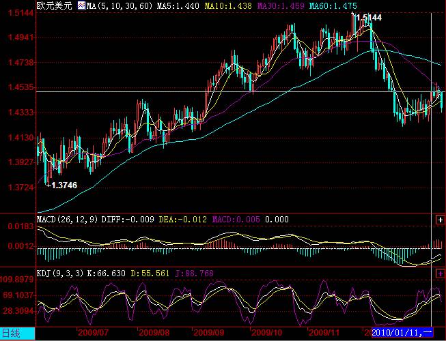The width and height of the screenshot is (446, 341).
Task: Click the 1.4535 price axis label
Action: 20,87
